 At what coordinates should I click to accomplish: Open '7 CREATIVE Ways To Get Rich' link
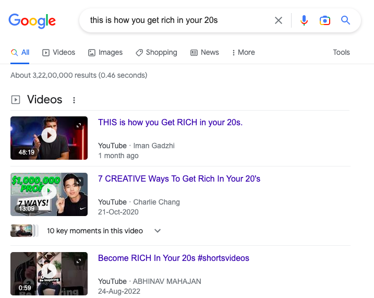point(179,178)
